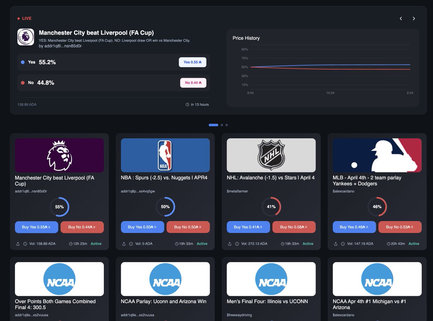Open NCAA thumbnail of Uconn and Arizona parlay
433x321 pixels.
pos(165,279)
